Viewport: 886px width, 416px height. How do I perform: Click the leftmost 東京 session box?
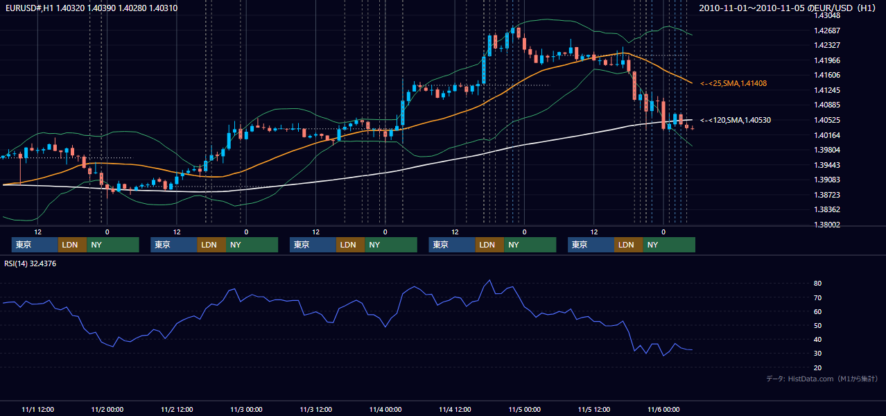[x=35, y=245]
